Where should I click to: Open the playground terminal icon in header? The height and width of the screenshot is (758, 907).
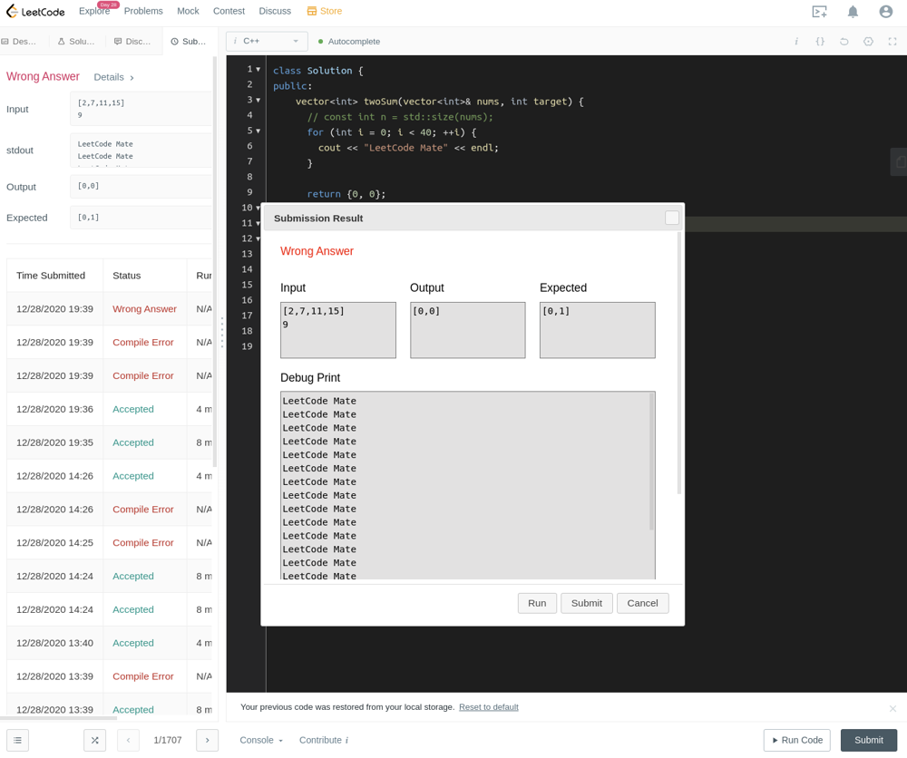click(819, 12)
